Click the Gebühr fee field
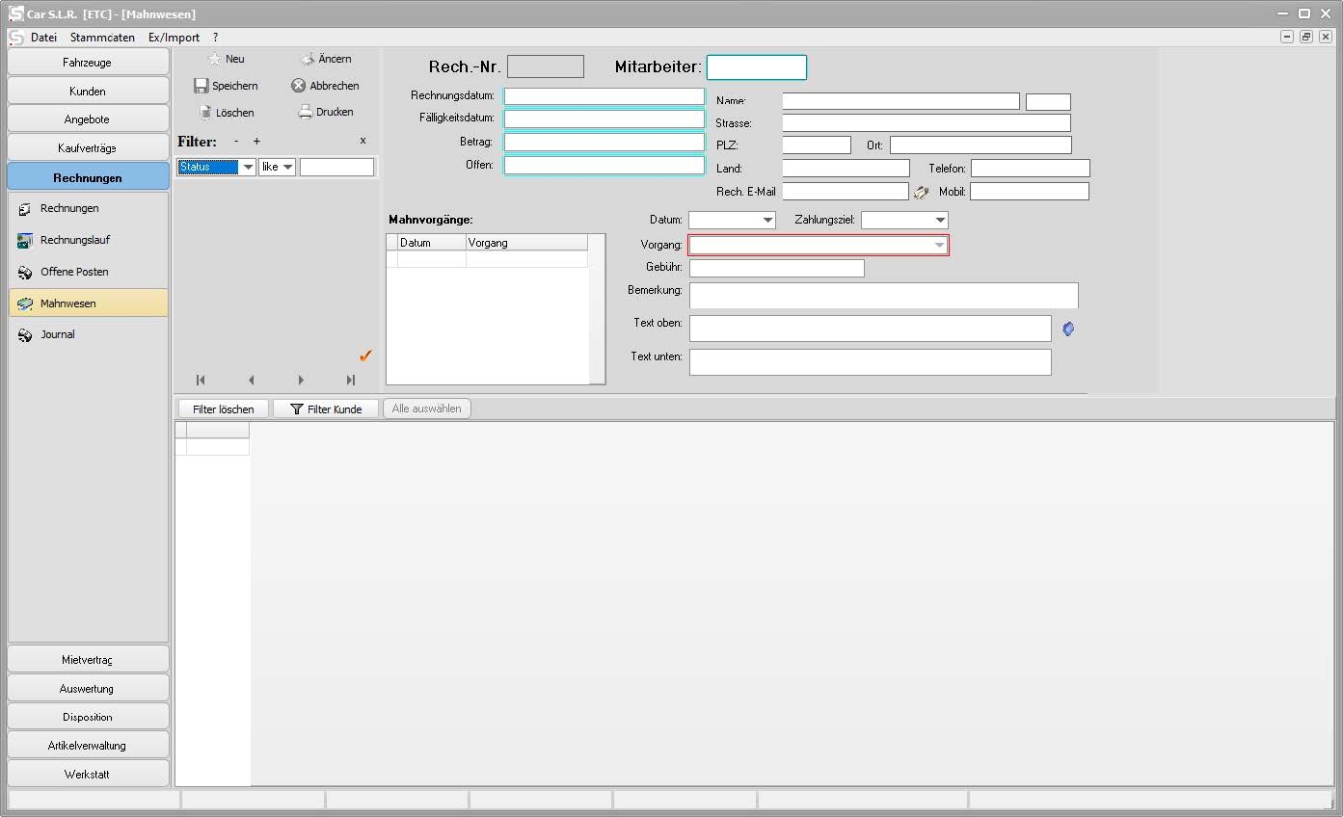The image size is (1343, 817). pyautogui.click(x=777, y=268)
